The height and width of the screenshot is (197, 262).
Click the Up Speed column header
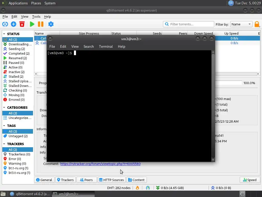pyautogui.click(x=226, y=33)
